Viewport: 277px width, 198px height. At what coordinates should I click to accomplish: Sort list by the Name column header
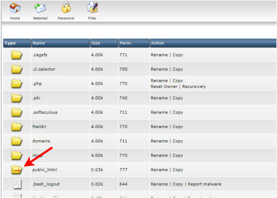click(39, 43)
